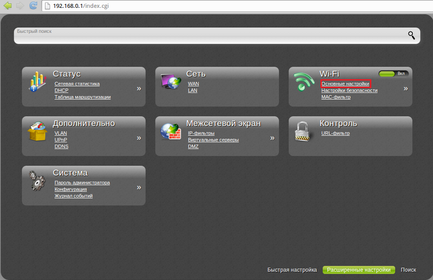
Task: Switch to Быстрая настройка mode
Action: 292,270
